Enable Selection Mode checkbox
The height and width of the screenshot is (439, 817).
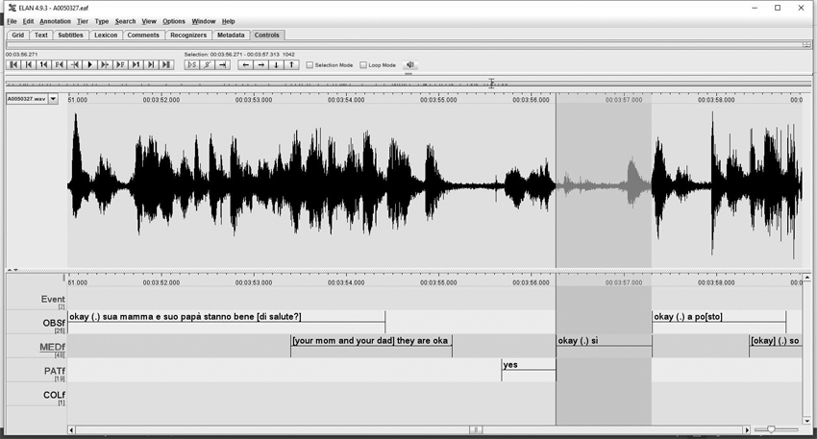[x=309, y=65]
